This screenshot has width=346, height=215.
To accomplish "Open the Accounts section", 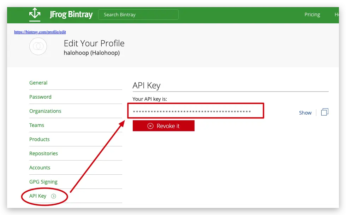I will click(40, 168).
